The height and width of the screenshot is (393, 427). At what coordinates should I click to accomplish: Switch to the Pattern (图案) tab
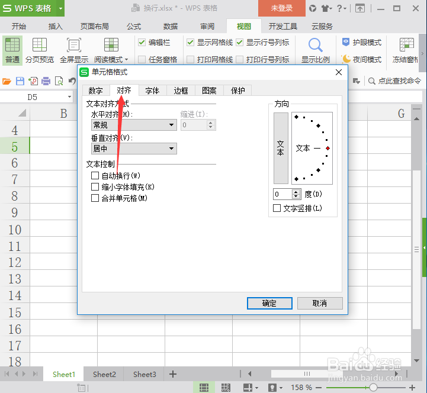click(209, 91)
